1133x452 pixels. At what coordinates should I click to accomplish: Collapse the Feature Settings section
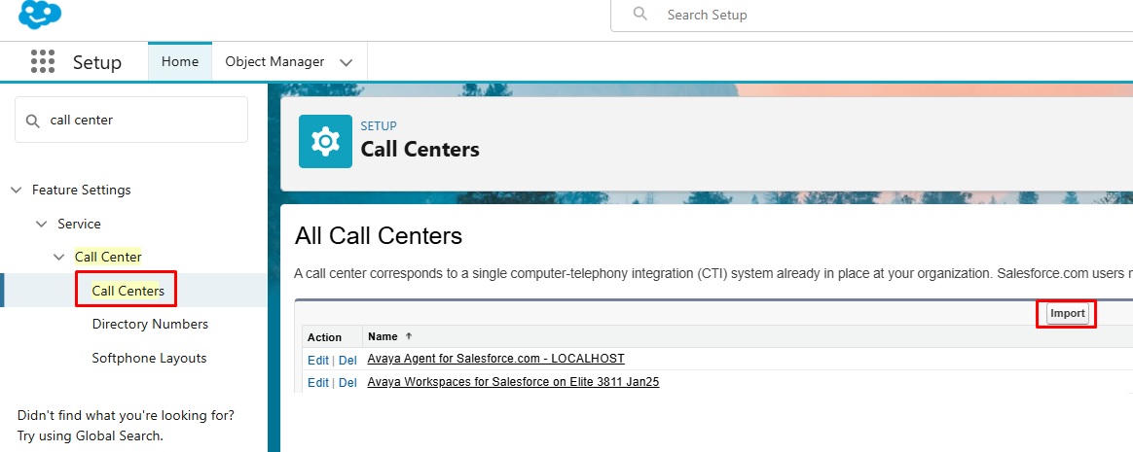[16, 190]
